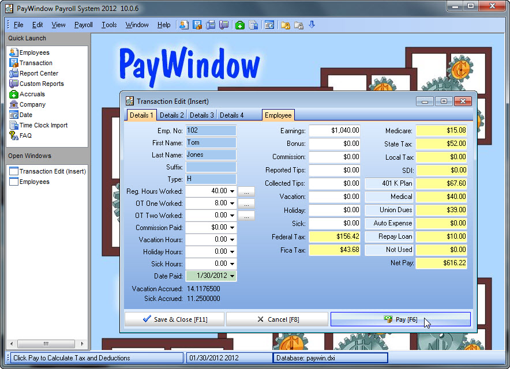The width and height of the screenshot is (510, 369).
Task: Click the Earnings field showing $1,040.00
Action: (335, 130)
